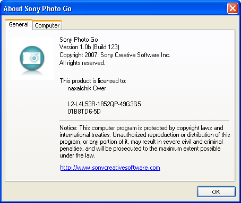Click the second serial line 01B8TD6-5D
Viewport: 241px width, 203px height.
(84, 112)
